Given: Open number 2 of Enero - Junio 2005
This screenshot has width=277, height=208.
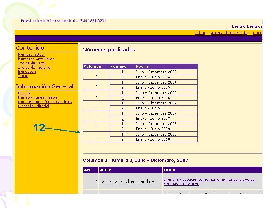Looking at the screenshot, I should (x=123, y=87).
